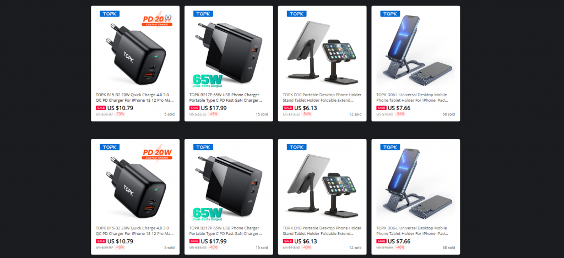Click the -46% discount badge on the 65W charger
564x258 pixels.
pos(213,114)
